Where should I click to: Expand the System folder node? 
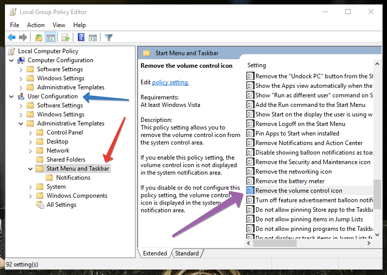[30, 187]
